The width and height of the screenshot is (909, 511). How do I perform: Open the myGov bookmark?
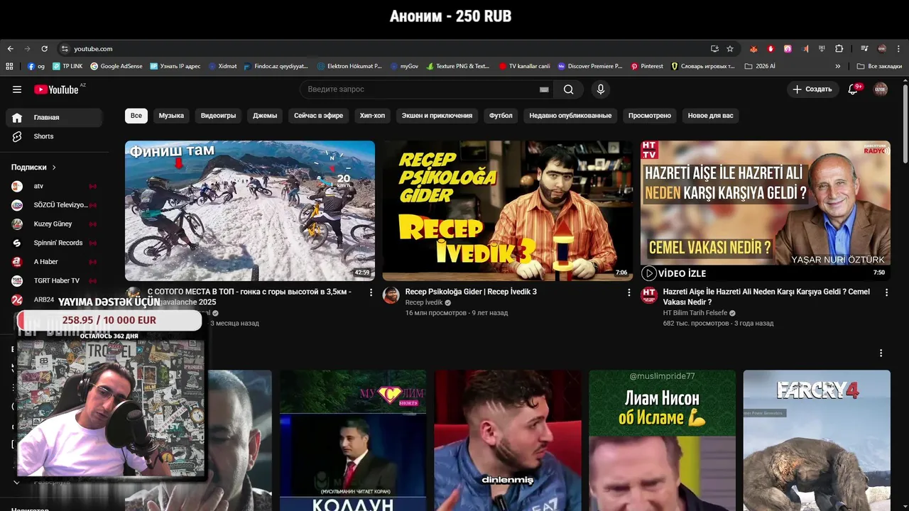tap(404, 66)
